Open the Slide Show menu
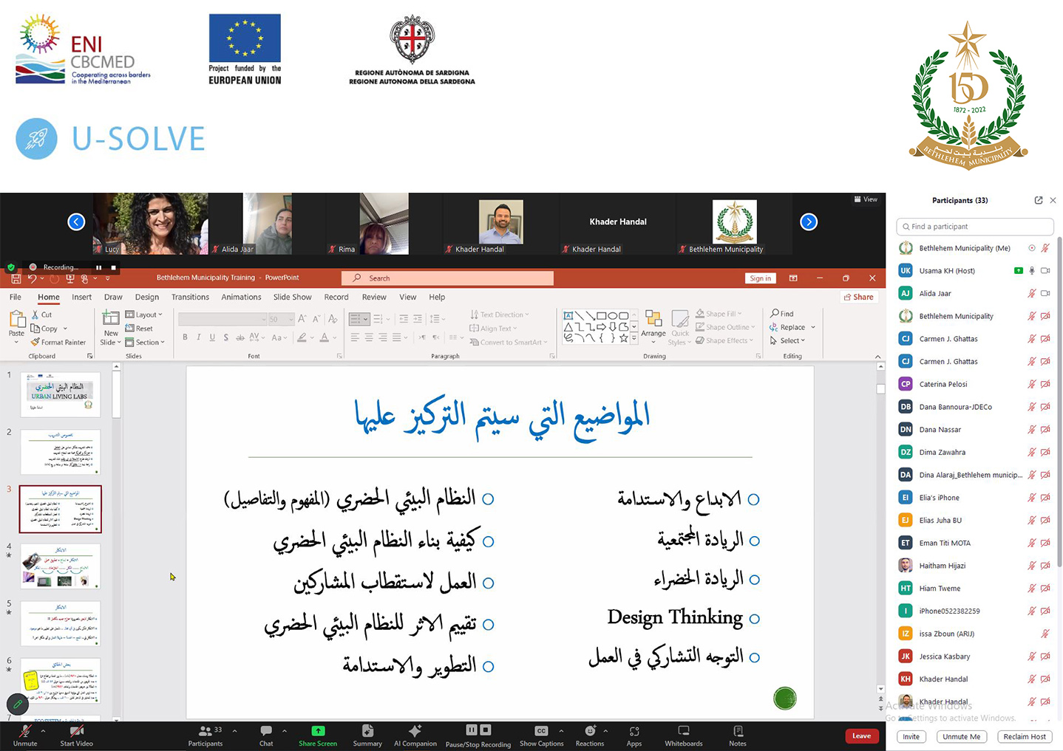 [292, 297]
